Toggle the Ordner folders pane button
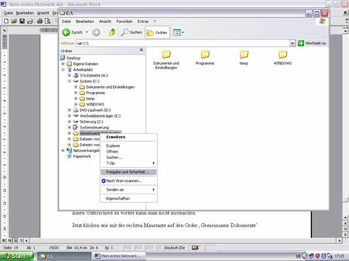 click(x=157, y=33)
